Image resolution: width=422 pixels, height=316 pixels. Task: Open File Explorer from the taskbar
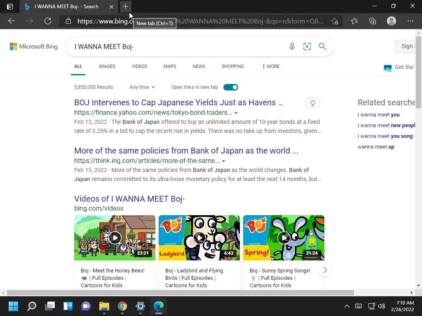104,306
